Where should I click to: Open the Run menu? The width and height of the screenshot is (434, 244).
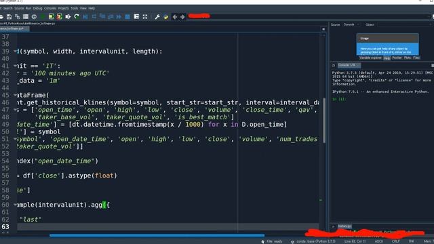(x=28, y=8)
